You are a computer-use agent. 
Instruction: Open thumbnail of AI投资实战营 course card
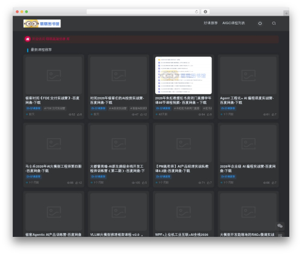pos(118,75)
